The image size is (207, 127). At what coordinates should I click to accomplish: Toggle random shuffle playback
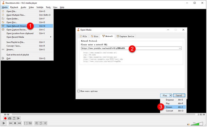pyautogui.click(x=45, y=123)
